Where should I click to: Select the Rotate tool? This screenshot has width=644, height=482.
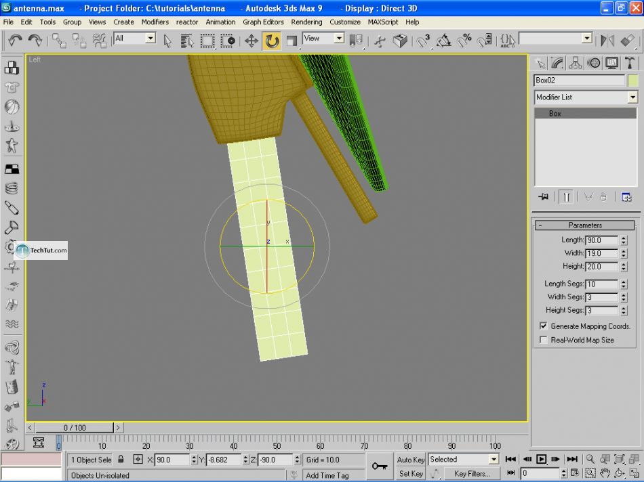[x=272, y=41]
